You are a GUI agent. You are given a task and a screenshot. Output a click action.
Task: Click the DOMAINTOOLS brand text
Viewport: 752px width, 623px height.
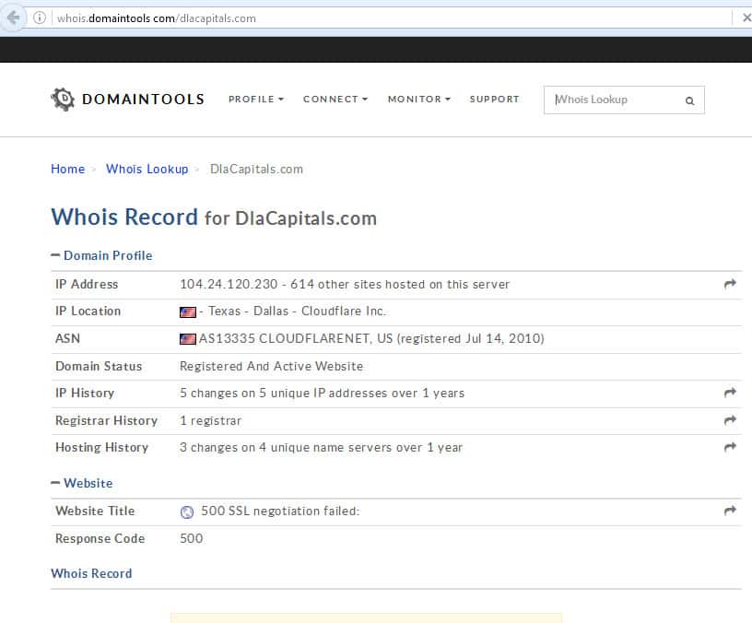(144, 100)
